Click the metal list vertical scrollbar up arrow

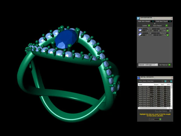tap(172, 84)
